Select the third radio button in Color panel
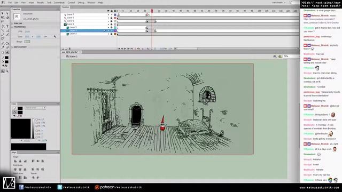Image resolution: width=342 pixels, height=192 pixels. (37, 126)
